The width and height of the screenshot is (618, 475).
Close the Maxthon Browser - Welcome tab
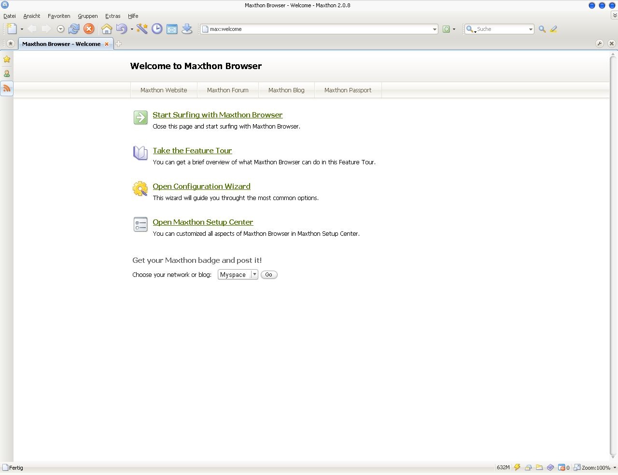click(107, 44)
